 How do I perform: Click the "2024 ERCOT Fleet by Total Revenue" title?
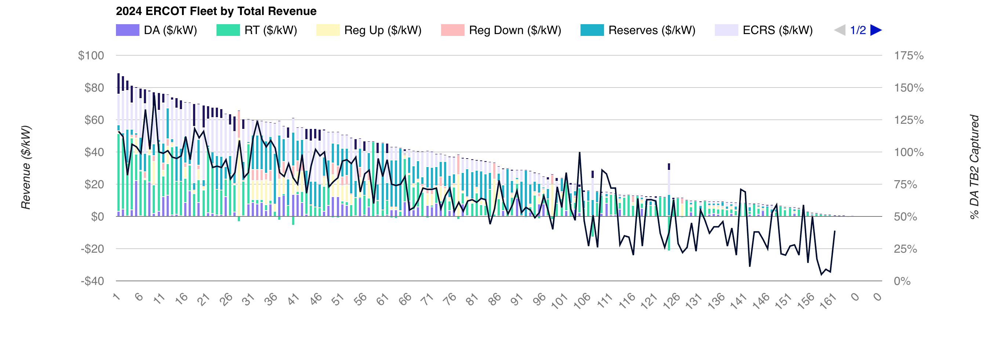pyautogui.click(x=216, y=11)
